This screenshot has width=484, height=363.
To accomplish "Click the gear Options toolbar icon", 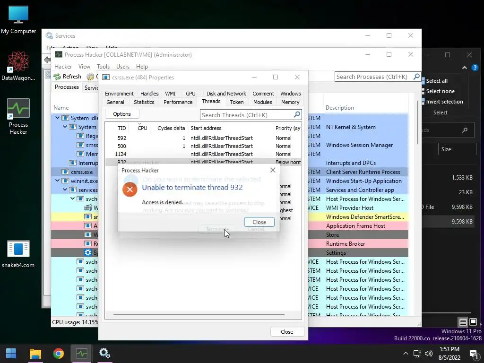I will click(x=90, y=76).
